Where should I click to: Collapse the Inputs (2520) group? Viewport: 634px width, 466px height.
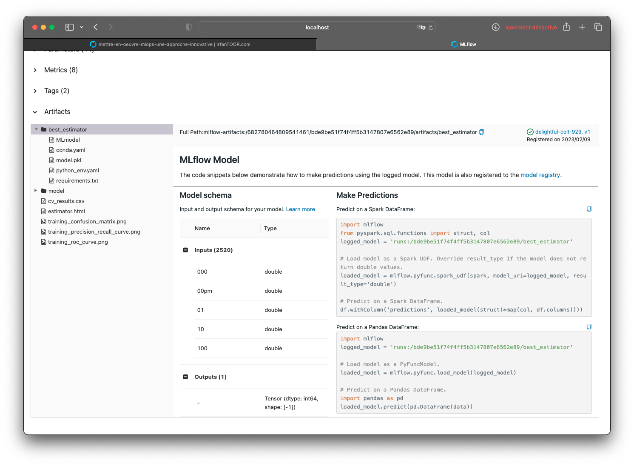(185, 250)
